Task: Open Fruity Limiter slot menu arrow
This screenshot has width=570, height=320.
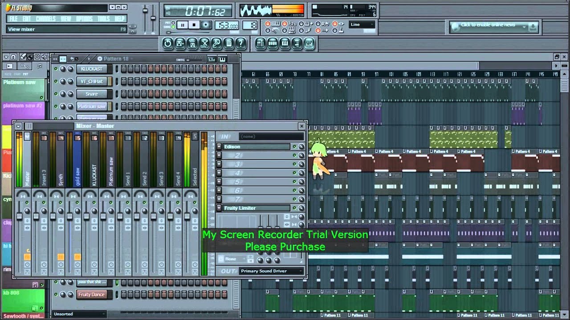Action: (219, 208)
